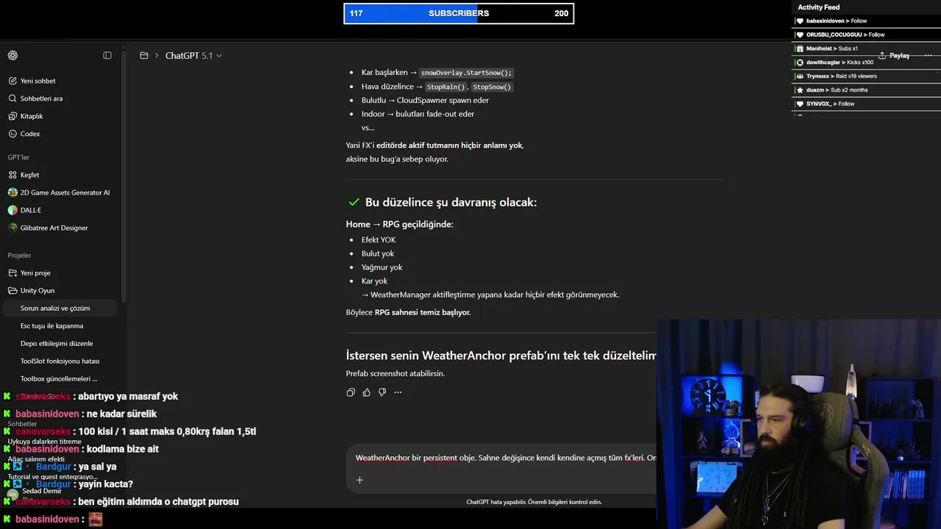Open Glibatree Art Designer GPT
Viewport: 941px width, 529px height.
tap(54, 228)
